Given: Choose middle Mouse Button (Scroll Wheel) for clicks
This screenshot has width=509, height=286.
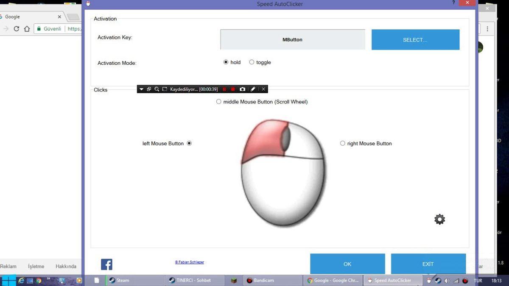Looking at the screenshot, I should pyautogui.click(x=218, y=102).
